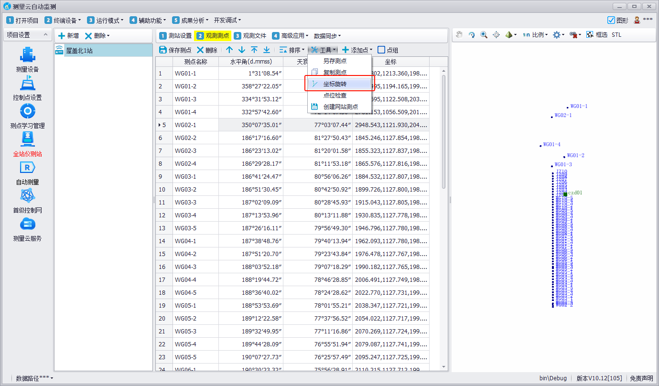This screenshot has height=386, width=659.
Task: Click the zoom magnifier icon in graphics toolbar
Action: click(x=484, y=35)
